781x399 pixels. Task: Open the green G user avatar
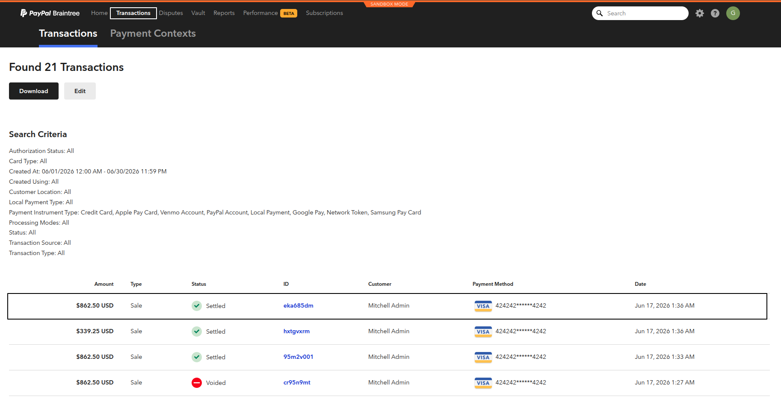click(733, 13)
